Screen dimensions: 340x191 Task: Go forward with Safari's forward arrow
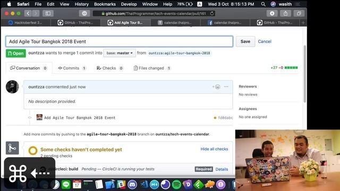point(36,13)
